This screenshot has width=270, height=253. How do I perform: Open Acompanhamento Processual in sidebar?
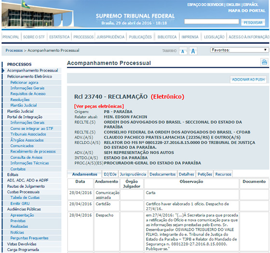tap(32, 70)
